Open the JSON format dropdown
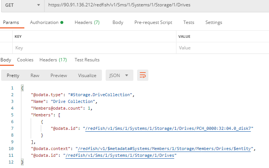 [x=119, y=75]
